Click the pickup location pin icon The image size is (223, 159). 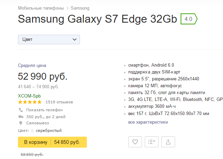pyautogui.click(x=21, y=123)
